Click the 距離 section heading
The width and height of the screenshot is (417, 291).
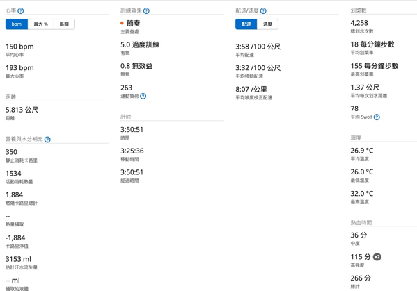point(10,97)
